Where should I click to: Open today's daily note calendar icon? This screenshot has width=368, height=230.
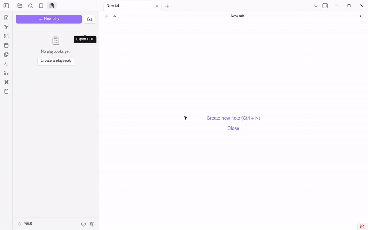[x=7, y=45]
